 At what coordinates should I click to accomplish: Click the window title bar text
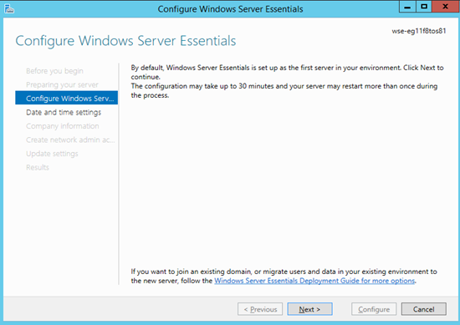tap(230, 9)
